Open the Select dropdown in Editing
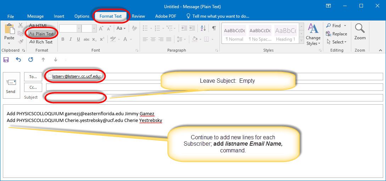This screenshot has height=181, width=386. pyautogui.click(x=336, y=42)
